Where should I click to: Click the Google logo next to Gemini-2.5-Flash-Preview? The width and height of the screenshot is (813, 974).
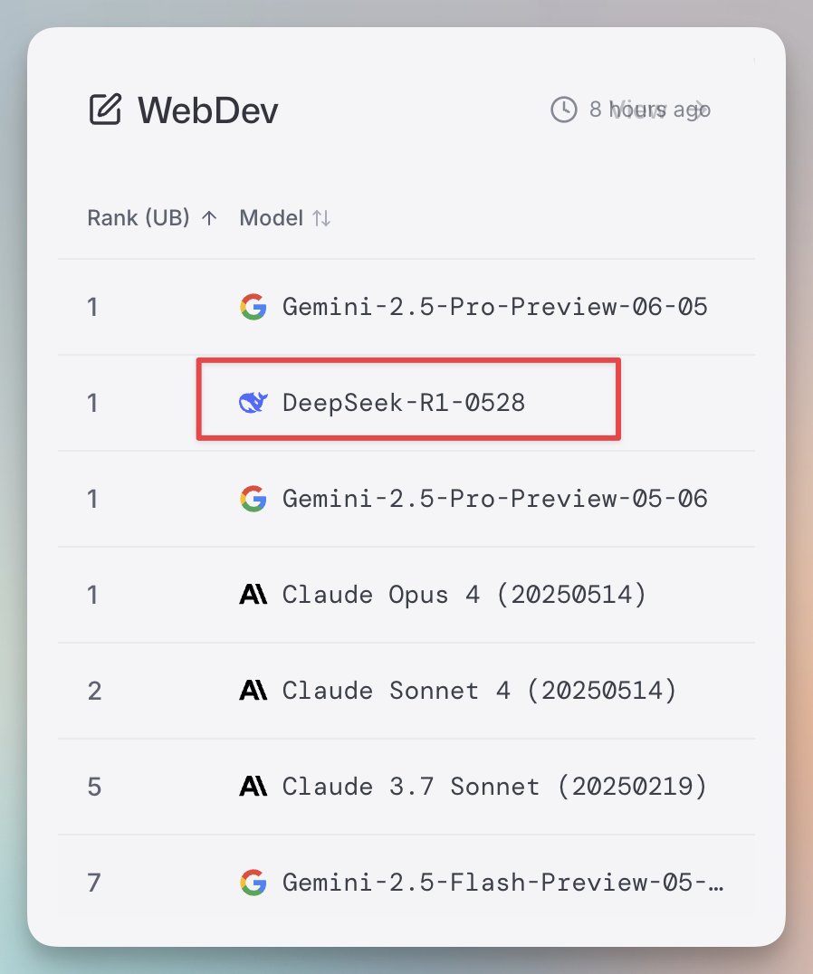253,883
